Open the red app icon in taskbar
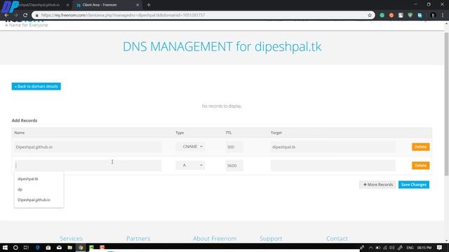Viewport: 449px width, 252px height. click(x=102, y=247)
